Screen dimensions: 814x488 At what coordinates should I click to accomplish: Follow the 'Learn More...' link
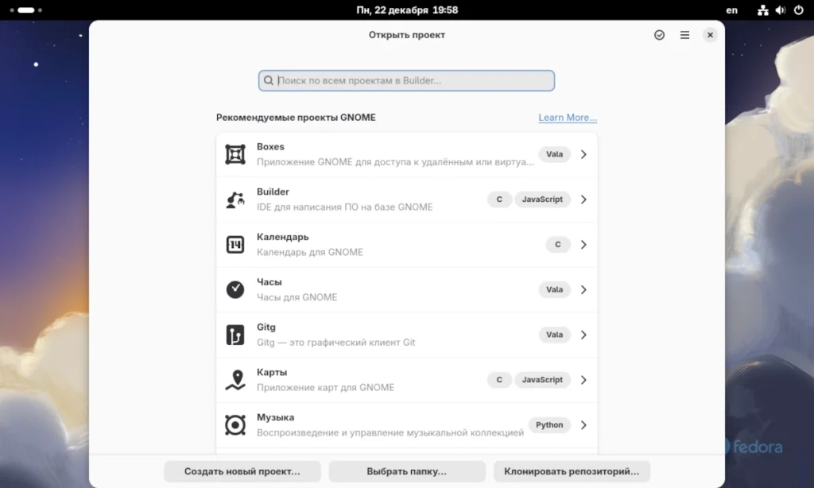click(x=568, y=118)
